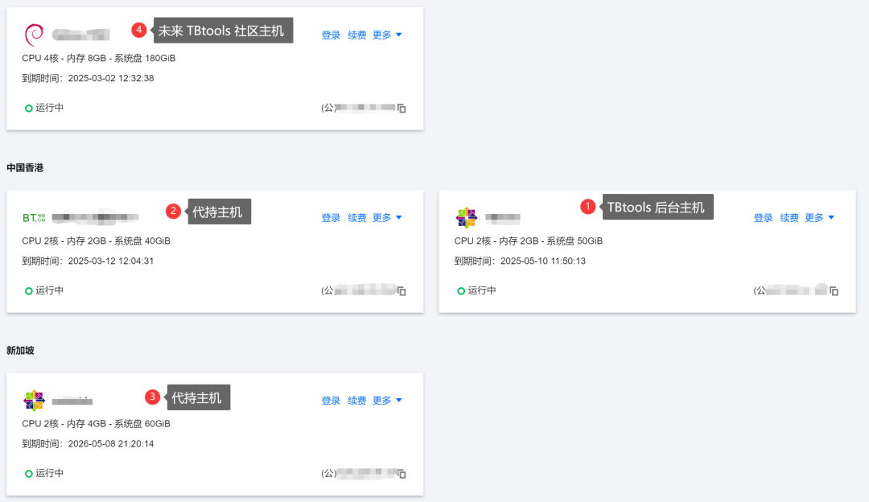The image size is (869, 502).
Task: Copy the public IP of the 50GiB server
Action: pos(834,290)
